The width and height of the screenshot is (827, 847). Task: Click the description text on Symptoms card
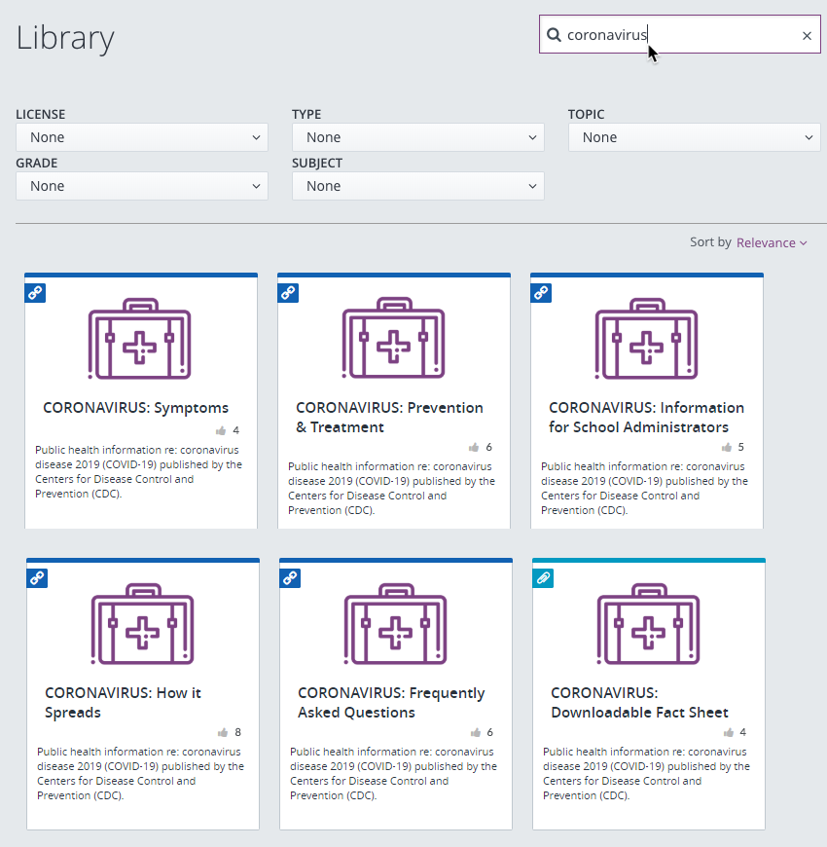click(139, 471)
